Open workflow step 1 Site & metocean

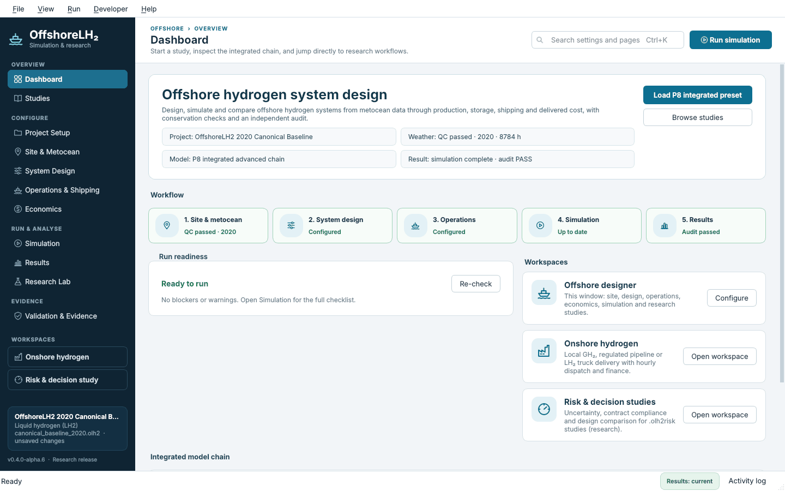[x=208, y=225]
